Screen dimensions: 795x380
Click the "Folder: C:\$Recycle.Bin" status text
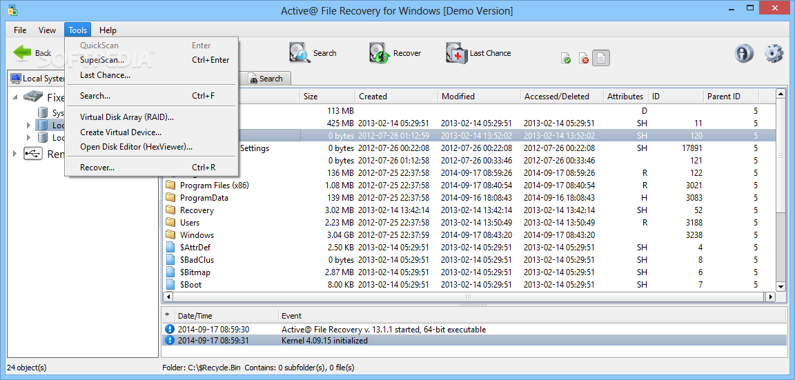[x=202, y=368]
